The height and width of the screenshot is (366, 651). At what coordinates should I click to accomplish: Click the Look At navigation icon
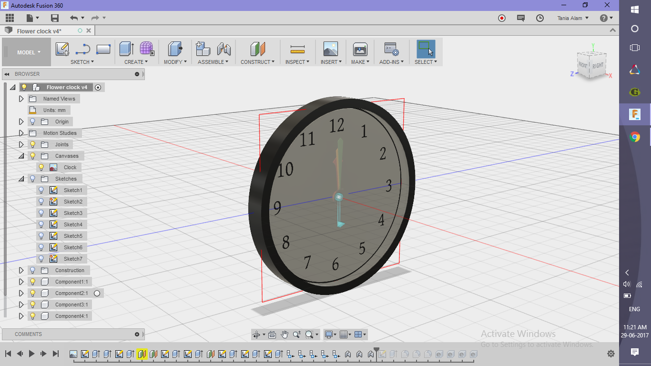(x=272, y=335)
